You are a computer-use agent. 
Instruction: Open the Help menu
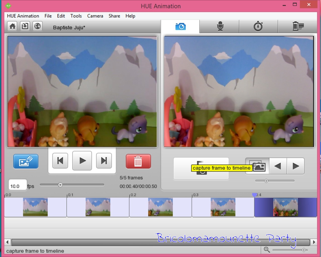(130, 16)
